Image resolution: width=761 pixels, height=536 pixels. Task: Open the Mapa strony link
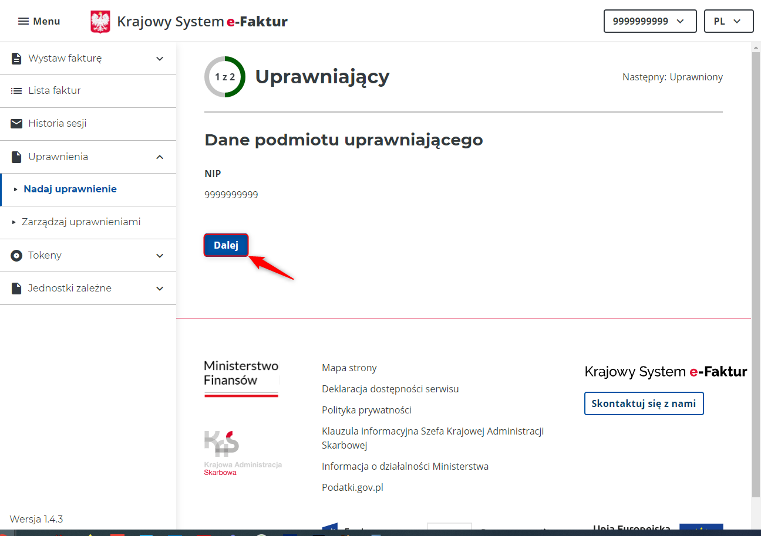point(349,368)
